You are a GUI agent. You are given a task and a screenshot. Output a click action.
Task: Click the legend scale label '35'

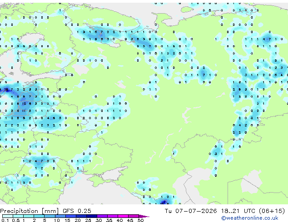click(109, 220)
